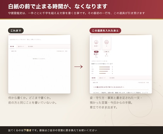
Task: Click the top-right link in the これまで document area
Action: (62, 51)
